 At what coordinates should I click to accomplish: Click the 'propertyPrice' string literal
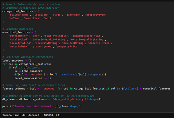pos(67,46)
